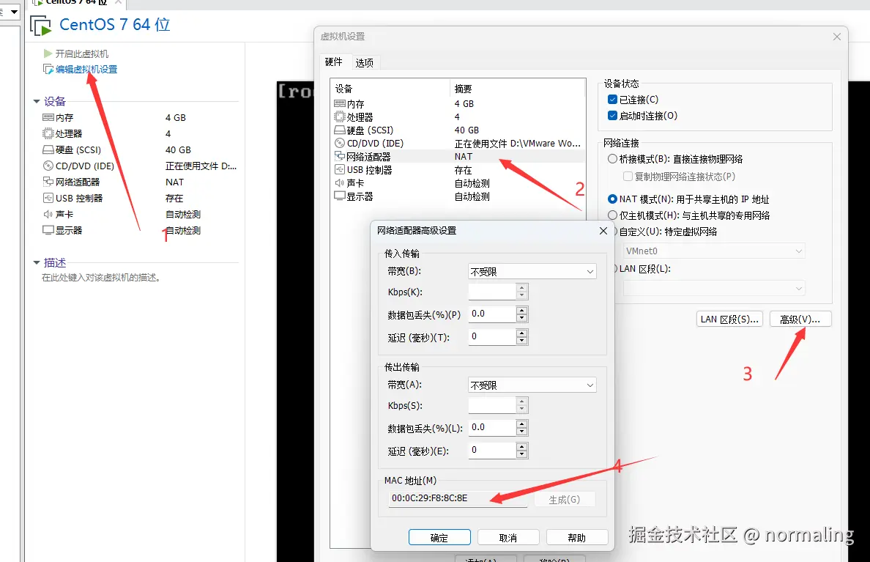The height and width of the screenshot is (562, 870).
Task: Increase incoming 数据包丢失(%)(P) spinner value
Action: [521, 310]
